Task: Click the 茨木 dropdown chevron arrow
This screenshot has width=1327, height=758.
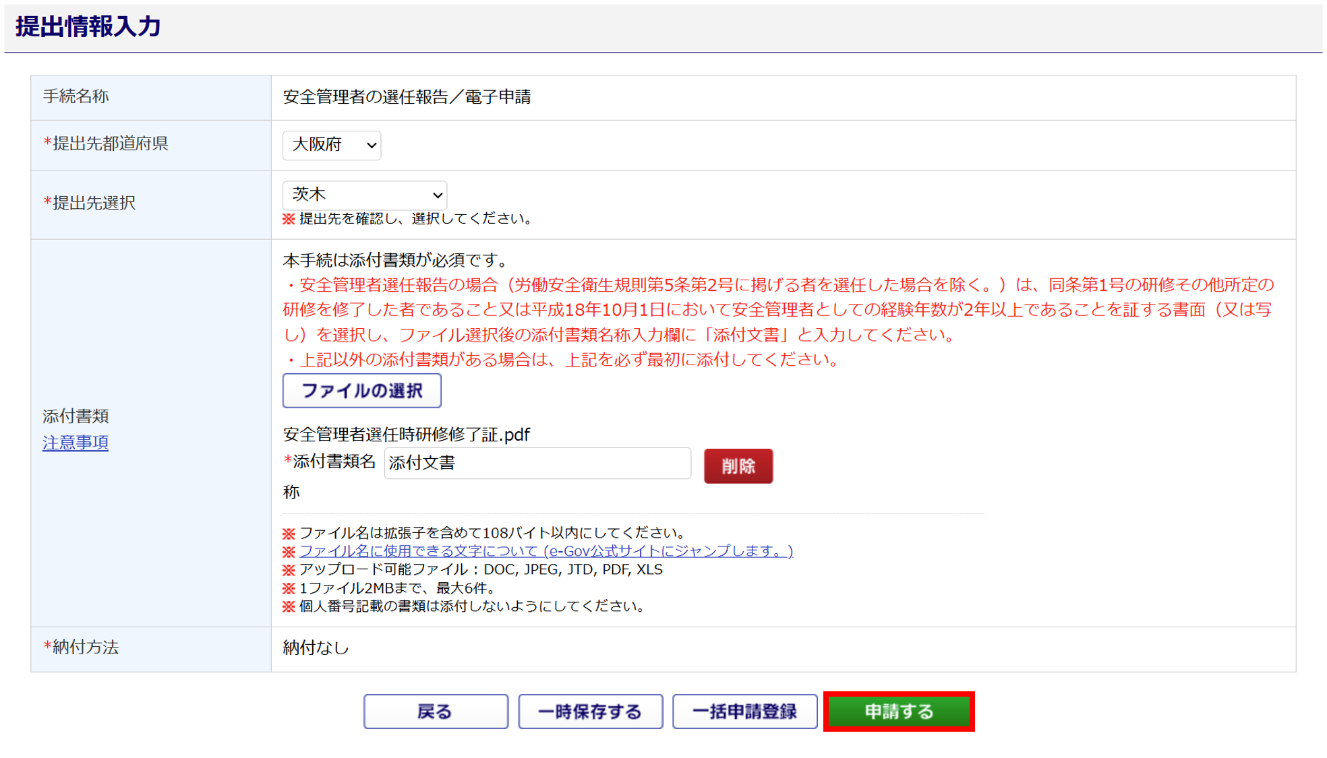Action: 437,195
